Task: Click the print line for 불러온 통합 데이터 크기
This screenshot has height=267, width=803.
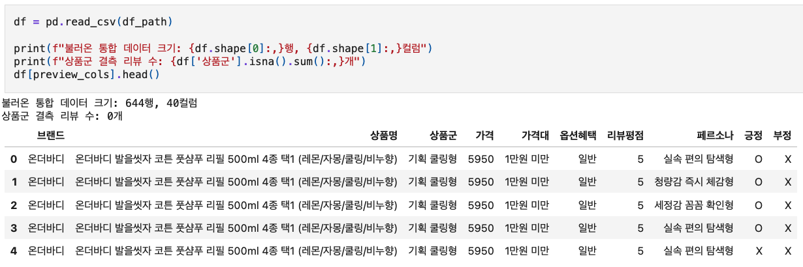Action: [x=223, y=49]
